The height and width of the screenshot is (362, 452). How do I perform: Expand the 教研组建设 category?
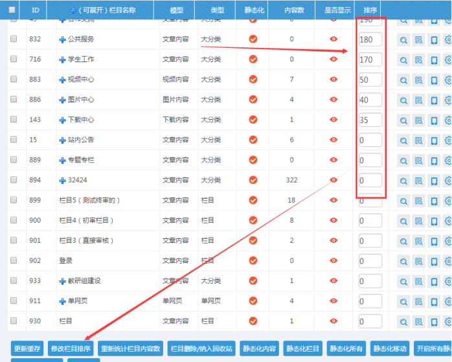(63, 281)
